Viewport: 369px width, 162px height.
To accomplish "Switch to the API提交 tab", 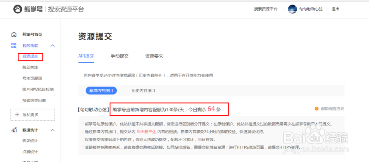I will click(86, 56).
